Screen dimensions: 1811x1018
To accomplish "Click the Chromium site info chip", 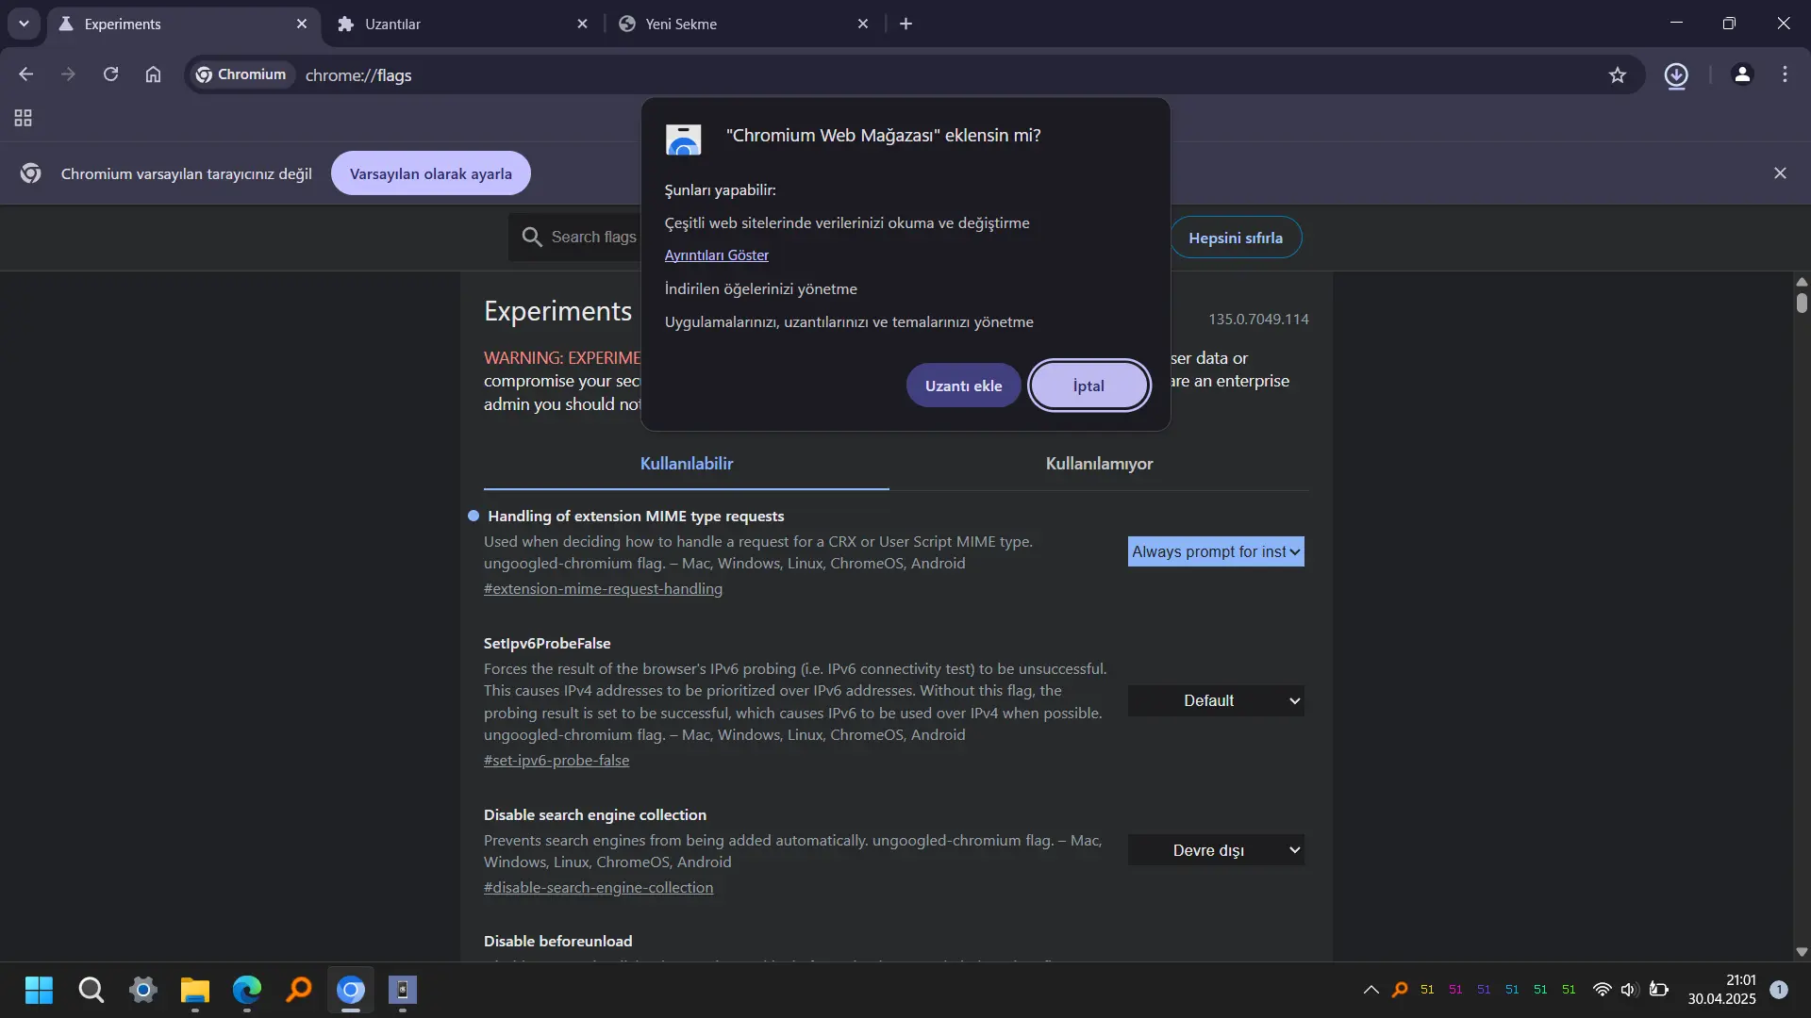I will pos(241,74).
